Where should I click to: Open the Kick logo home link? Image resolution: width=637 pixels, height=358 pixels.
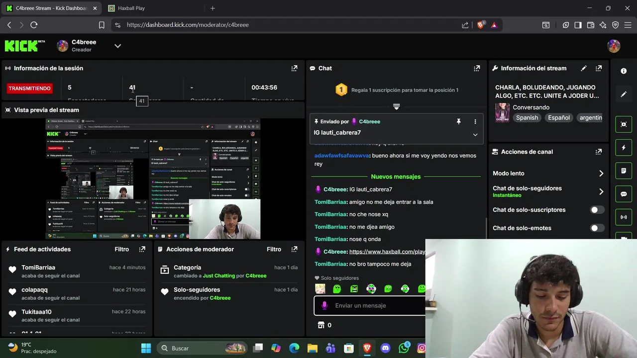tap(25, 46)
